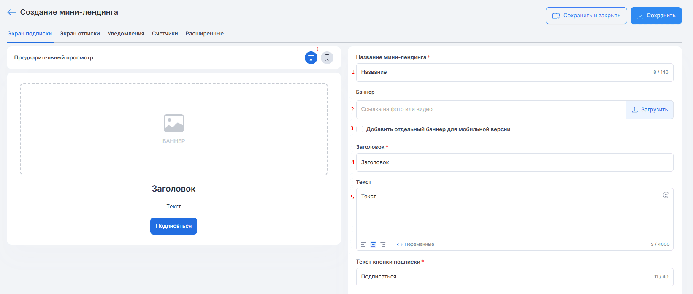This screenshot has height=294, width=693.
Task: Switch to the Экран отписки tab
Action: tap(80, 34)
